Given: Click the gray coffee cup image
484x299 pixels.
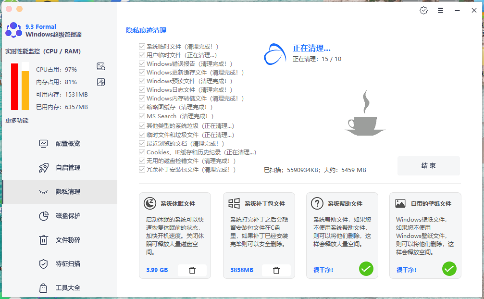Looking at the screenshot, I should 365,113.
